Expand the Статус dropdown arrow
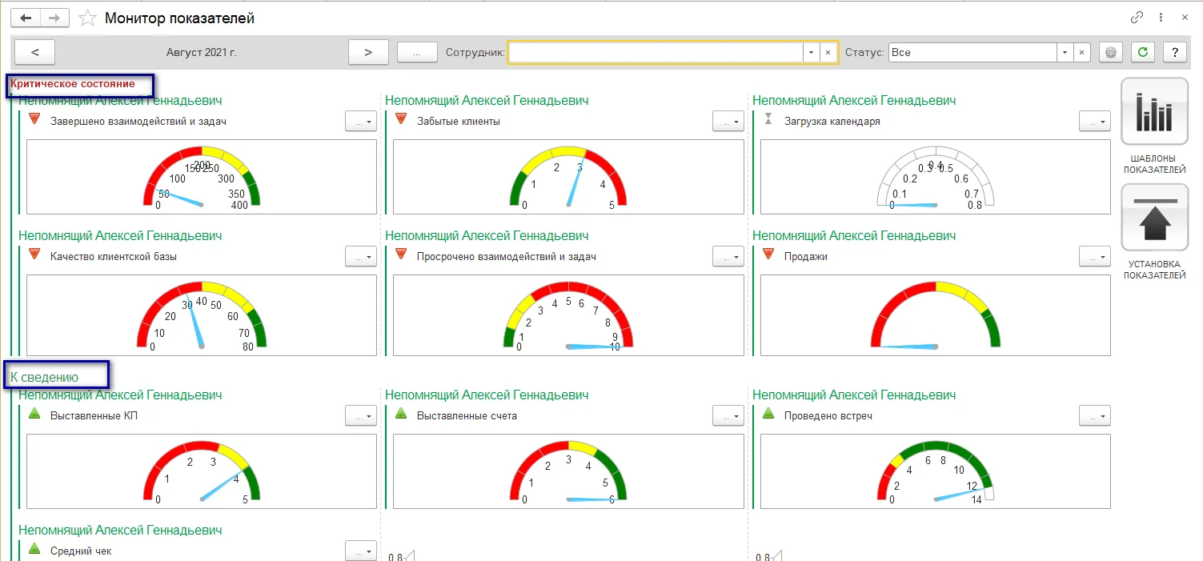Viewport: 1203px width, 561px height. [x=1065, y=52]
